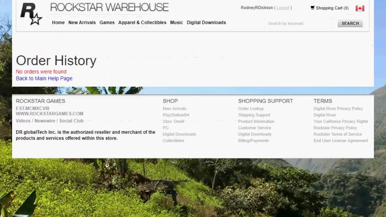The height and width of the screenshot is (217, 386).
Task: Open the Music menu item
Action: coord(176,23)
